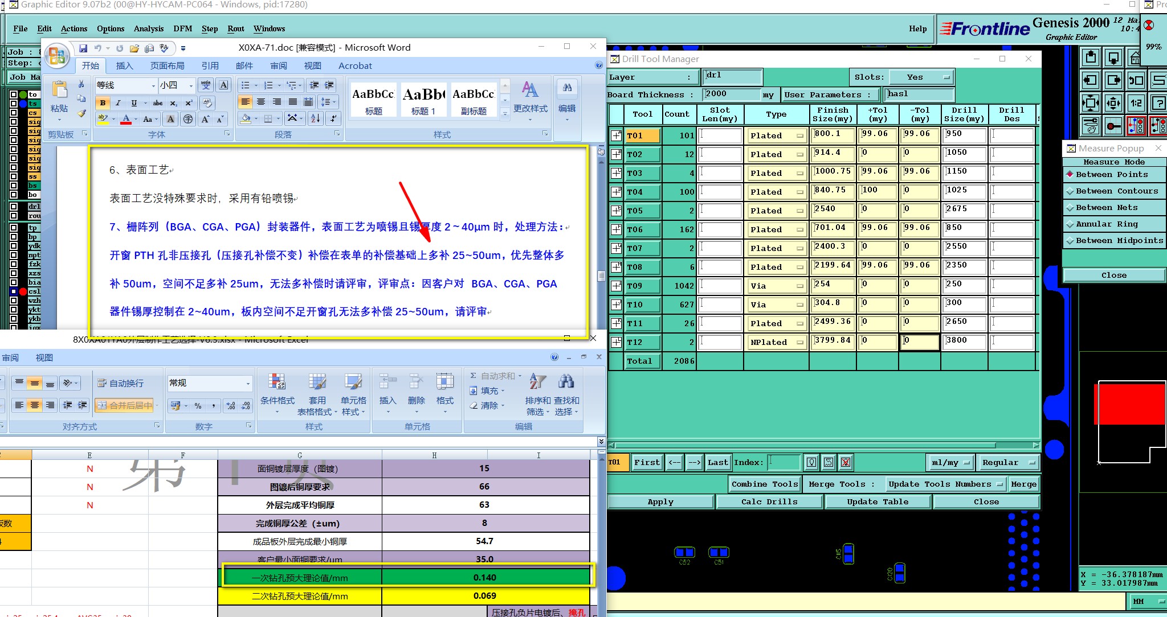Toggle the checkbox next to the ts layer
Screen dimensions: 1167x617
coord(14,104)
